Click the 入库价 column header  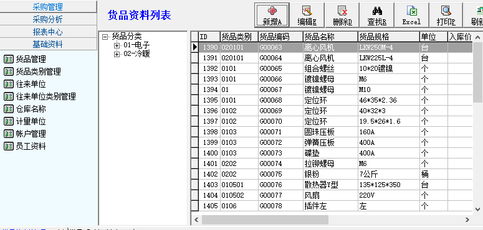(x=460, y=37)
